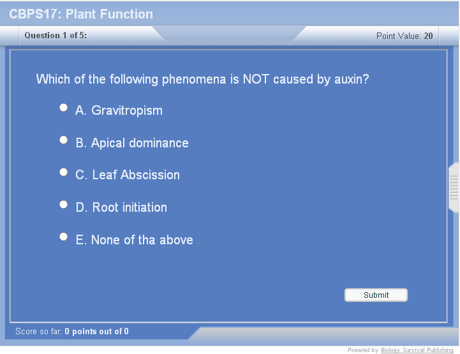Open the Biology Survival Publishing link
The image size is (460, 354).
[417, 350]
